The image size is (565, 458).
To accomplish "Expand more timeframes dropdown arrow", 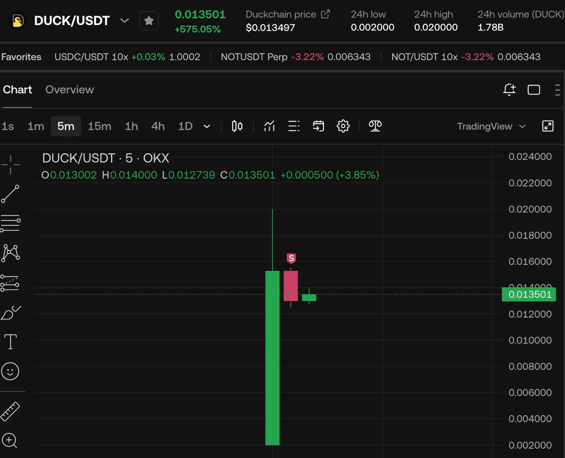I will [x=207, y=127].
